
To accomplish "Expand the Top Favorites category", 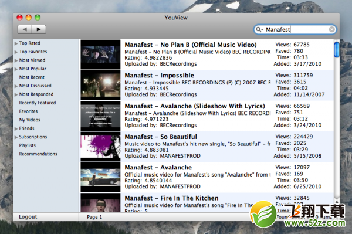I will [16, 52].
